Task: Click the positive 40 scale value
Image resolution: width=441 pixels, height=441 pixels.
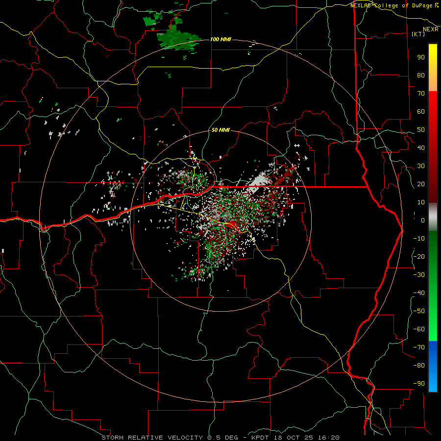Action: pyautogui.click(x=421, y=147)
